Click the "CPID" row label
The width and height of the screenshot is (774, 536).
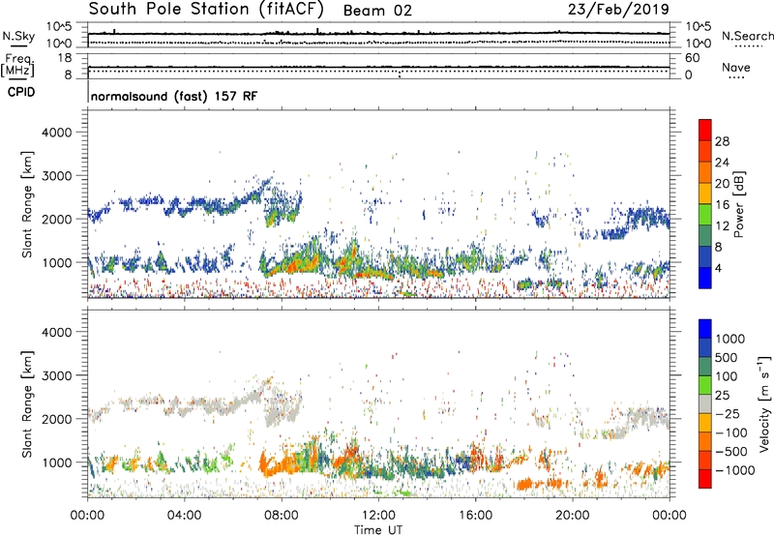[x=21, y=92]
